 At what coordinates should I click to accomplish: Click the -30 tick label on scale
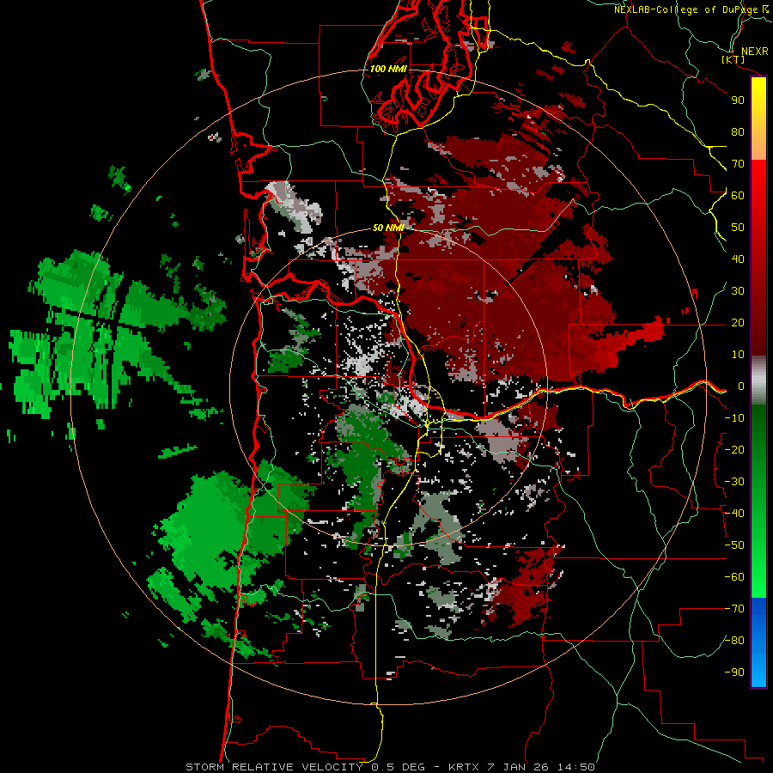click(x=734, y=482)
